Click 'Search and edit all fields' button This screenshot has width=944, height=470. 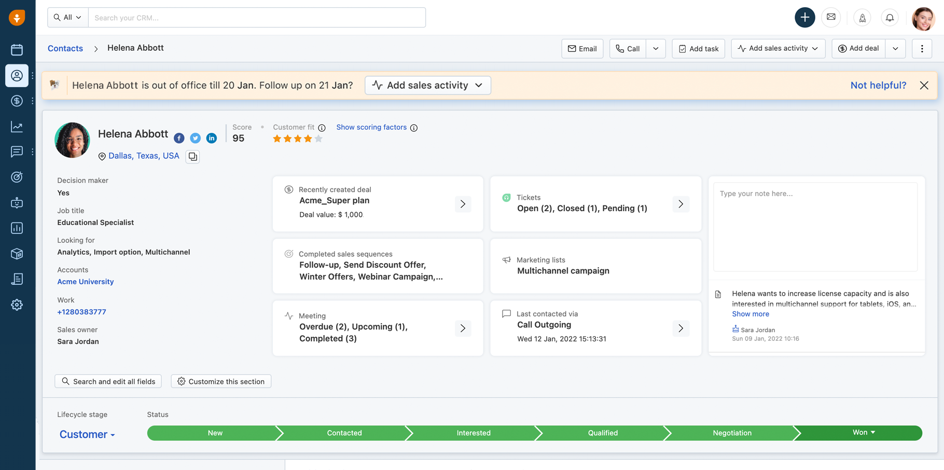coord(108,381)
